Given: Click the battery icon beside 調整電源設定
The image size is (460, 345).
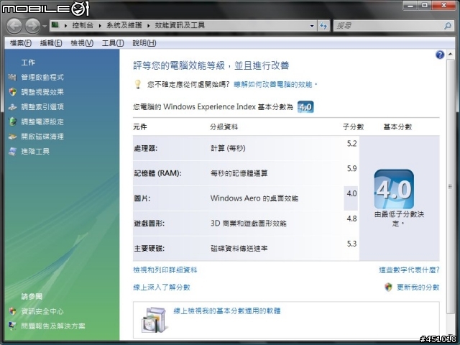Looking at the screenshot, I should pyautogui.click(x=13, y=121).
